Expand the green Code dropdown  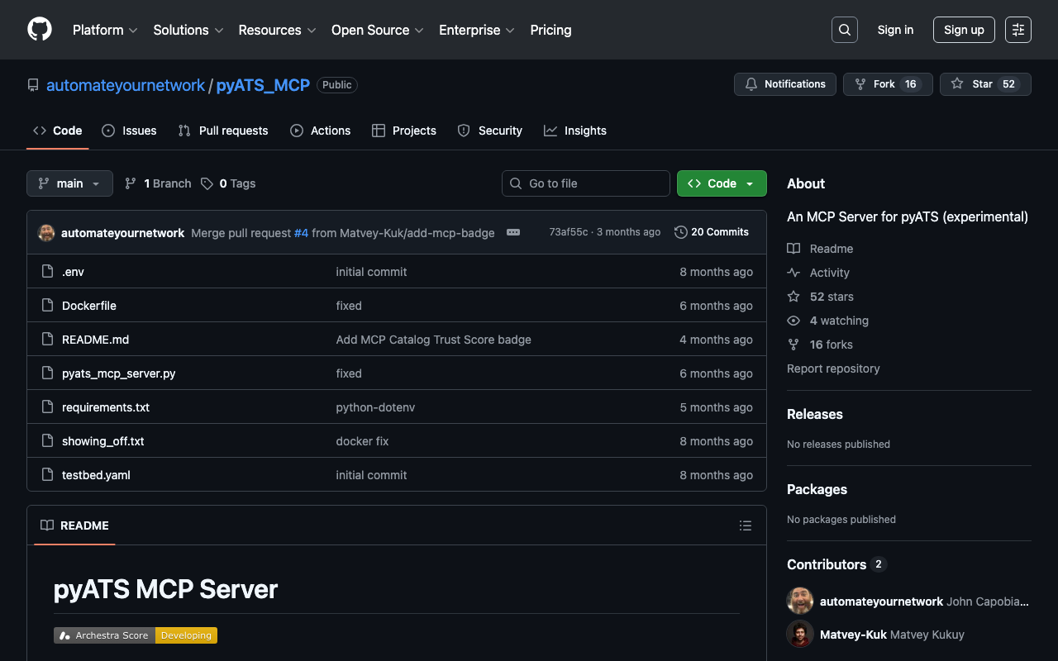pyautogui.click(x=722, y=183)
